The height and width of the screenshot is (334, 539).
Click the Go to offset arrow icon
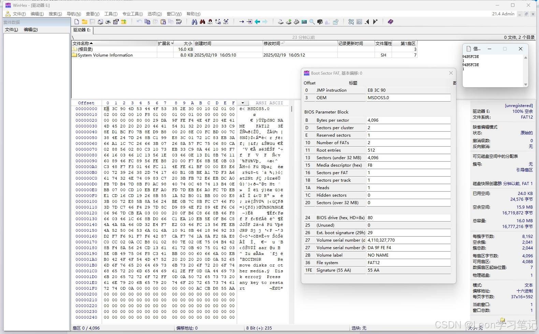[x=242, y=22]
